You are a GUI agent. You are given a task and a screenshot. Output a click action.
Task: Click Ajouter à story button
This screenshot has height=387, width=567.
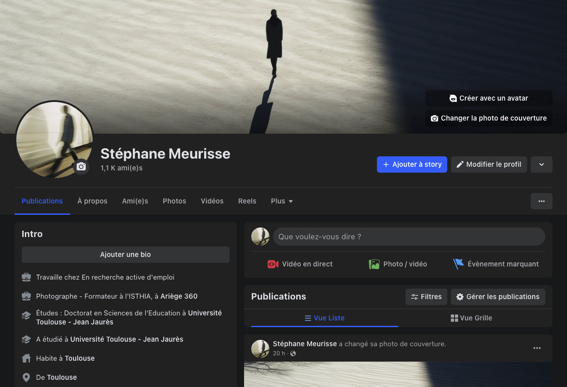click(x=412, y=164)
